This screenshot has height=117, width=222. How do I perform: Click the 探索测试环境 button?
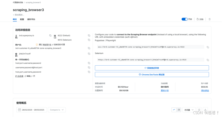(x=152, y=68)
